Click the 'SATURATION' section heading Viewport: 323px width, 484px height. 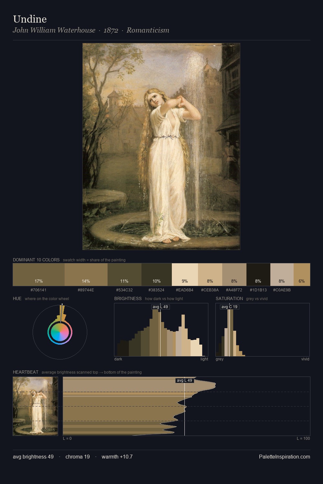[x=229, y=298]
